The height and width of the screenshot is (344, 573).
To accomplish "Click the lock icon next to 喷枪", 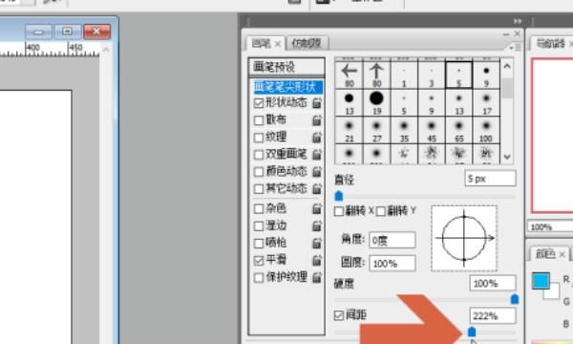I will click(x=317, y=243).
